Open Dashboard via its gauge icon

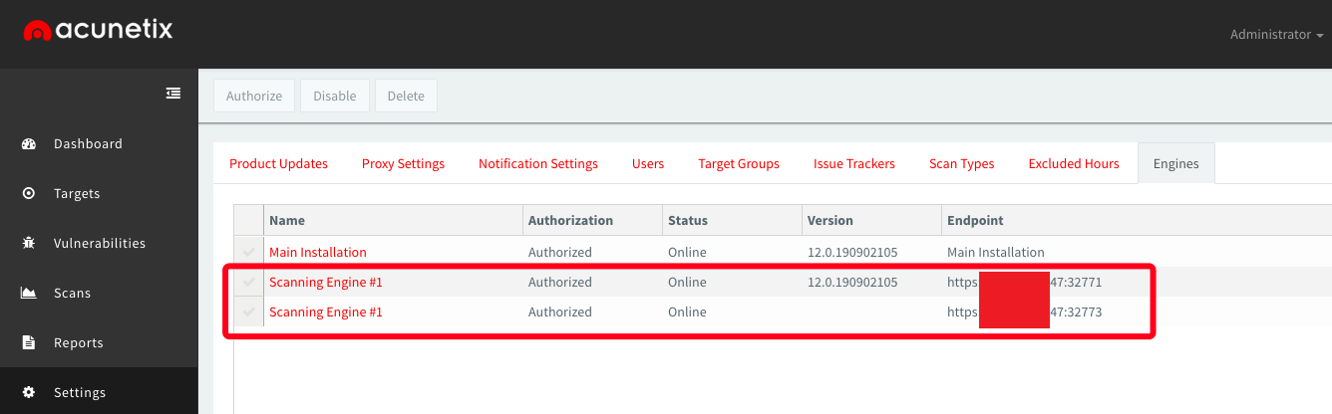click(29, 143)
